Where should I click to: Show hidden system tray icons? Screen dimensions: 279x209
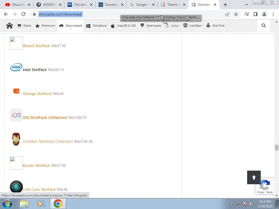(x=232, y=204)
